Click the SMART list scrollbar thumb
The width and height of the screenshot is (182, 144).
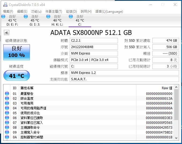pos(176,105)
